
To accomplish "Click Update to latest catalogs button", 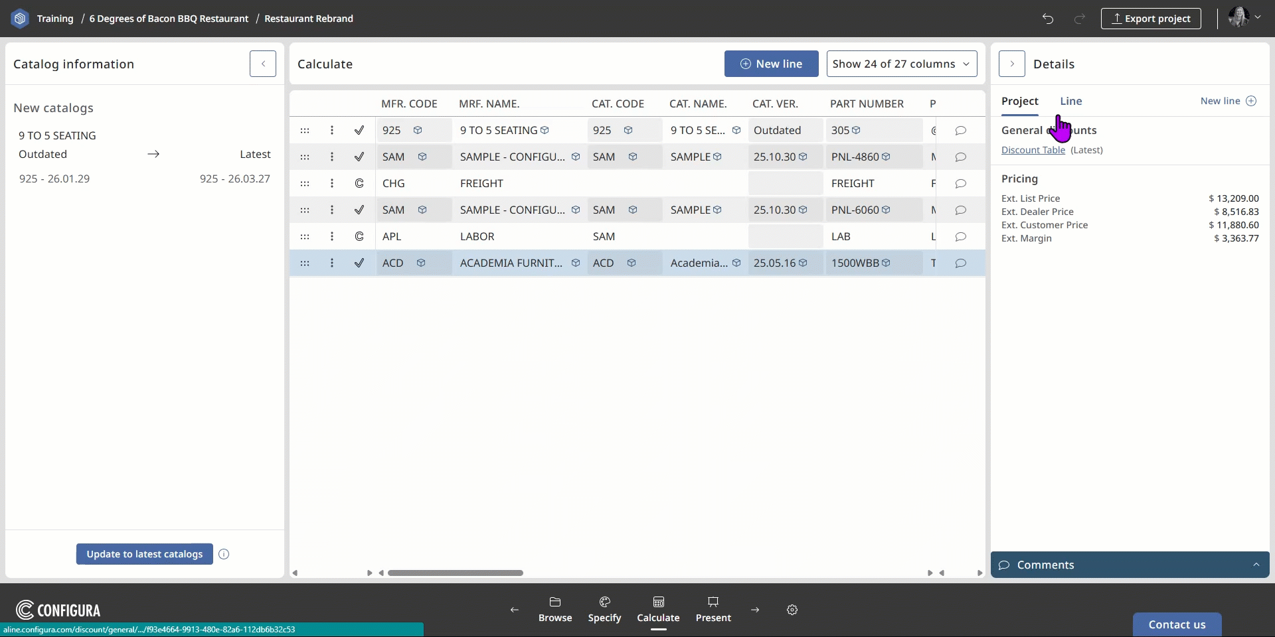I will [145, 554].
